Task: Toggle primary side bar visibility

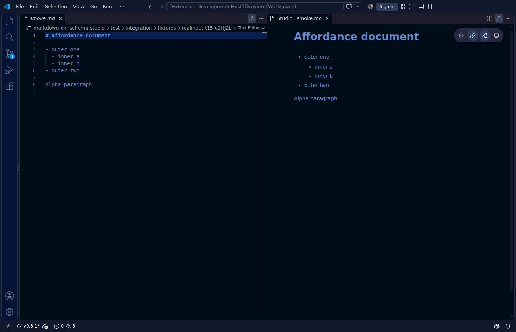Action: tap(412, 7)
